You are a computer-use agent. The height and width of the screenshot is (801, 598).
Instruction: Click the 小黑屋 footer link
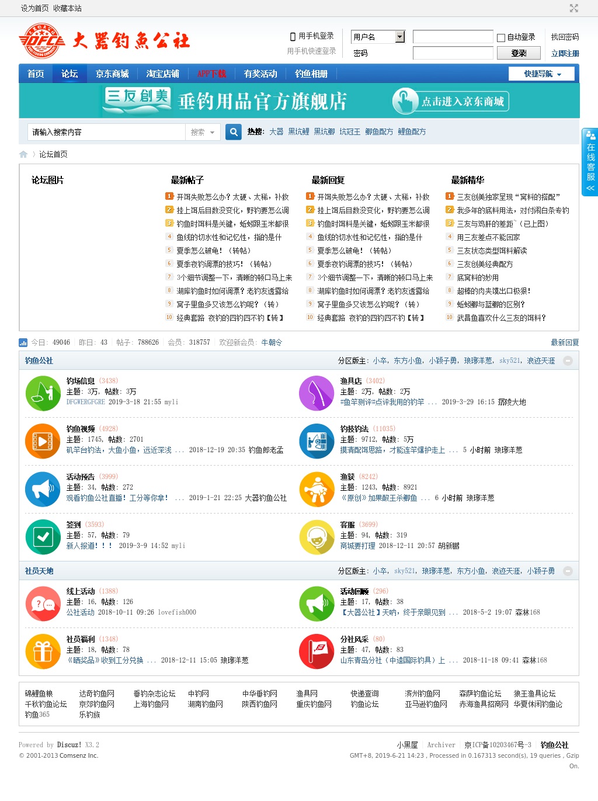click(407, 745)
